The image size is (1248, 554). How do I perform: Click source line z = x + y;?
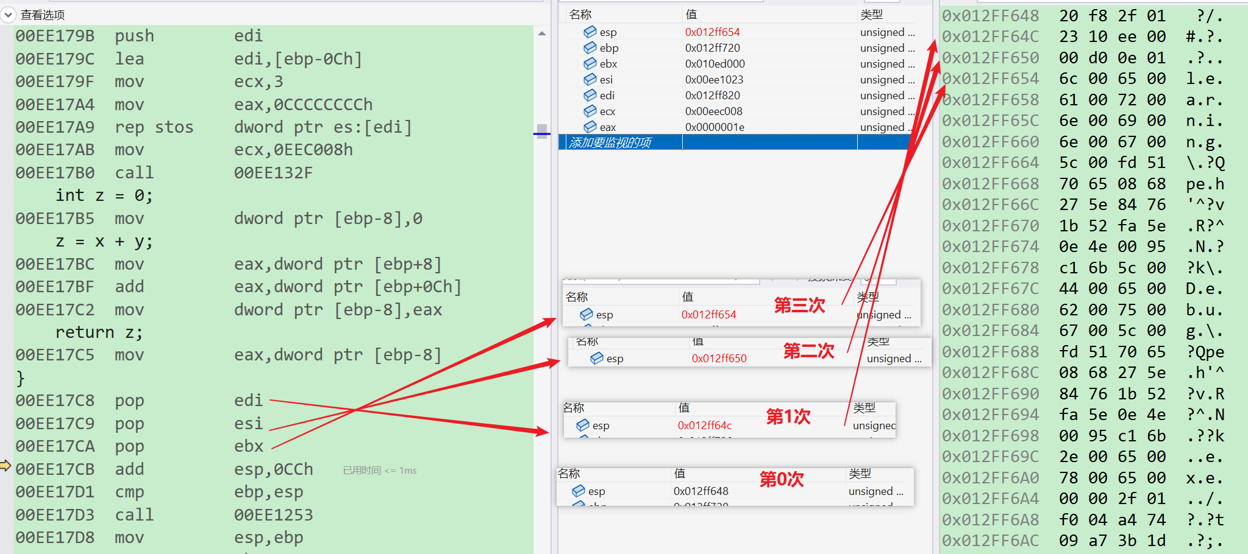(104, 242)
